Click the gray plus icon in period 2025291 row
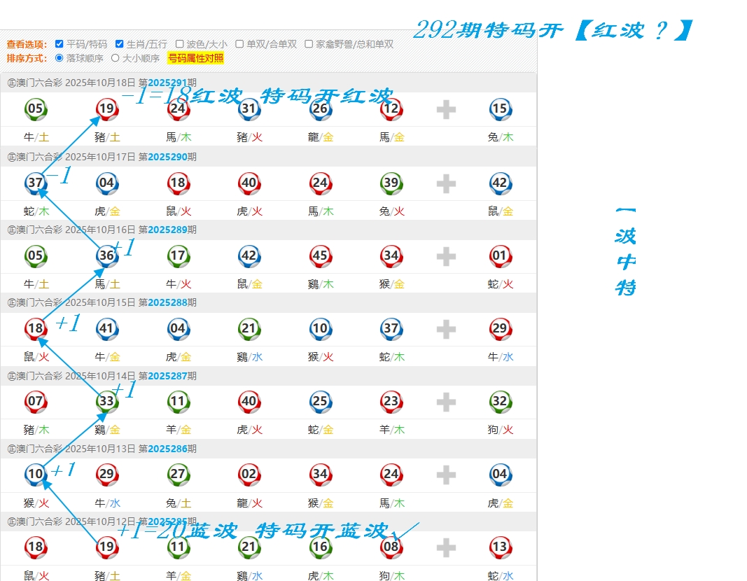The height and width of the screenshot is (581, 747). [x=446, y=110]
